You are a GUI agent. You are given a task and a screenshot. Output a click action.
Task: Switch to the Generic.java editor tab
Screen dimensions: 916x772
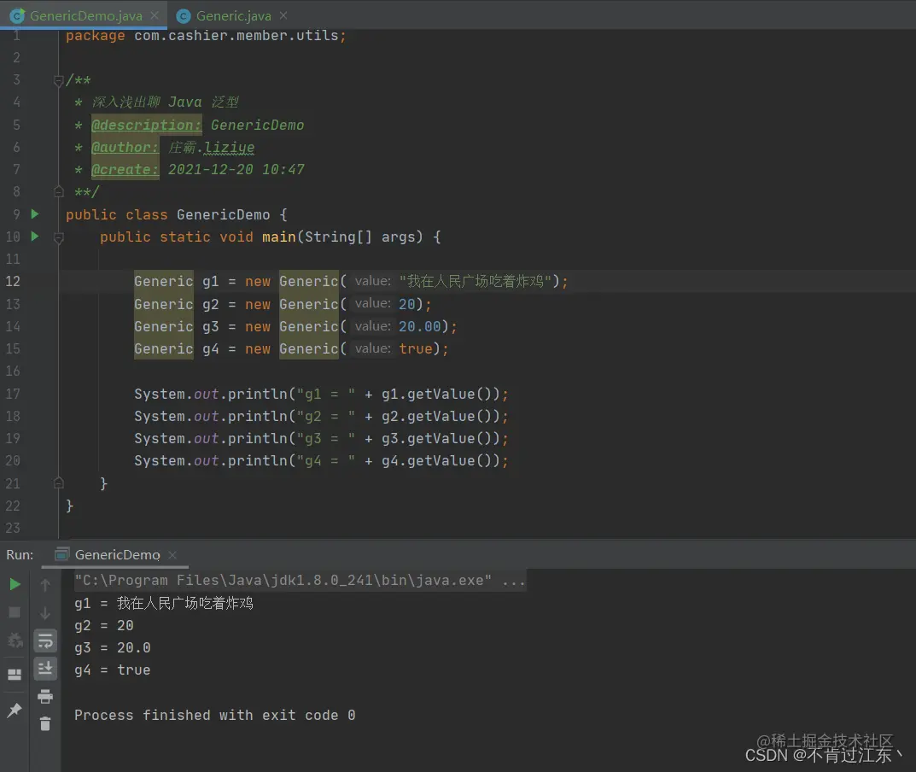[233, 15]
